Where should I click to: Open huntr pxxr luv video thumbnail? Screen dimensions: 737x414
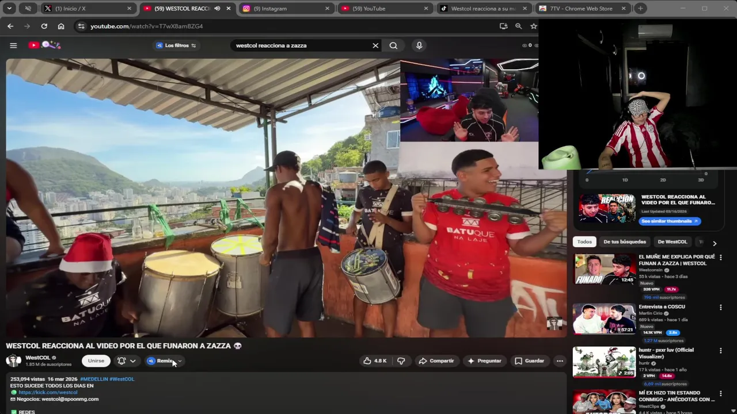605,362
